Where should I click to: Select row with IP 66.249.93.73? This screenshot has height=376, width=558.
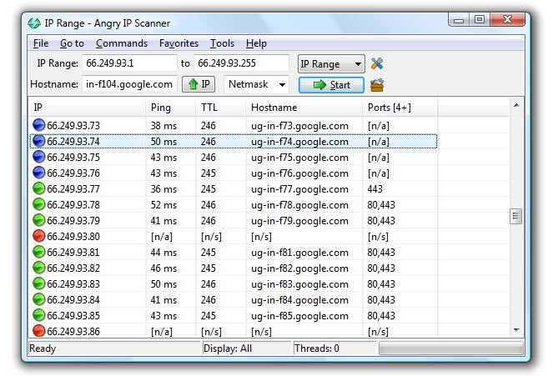click(x=233, y=126)
